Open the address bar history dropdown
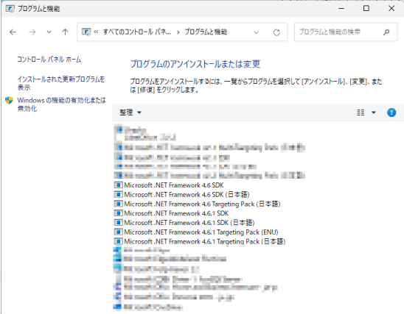The height and width of the screenshot is (314, 404). [256, 32]
